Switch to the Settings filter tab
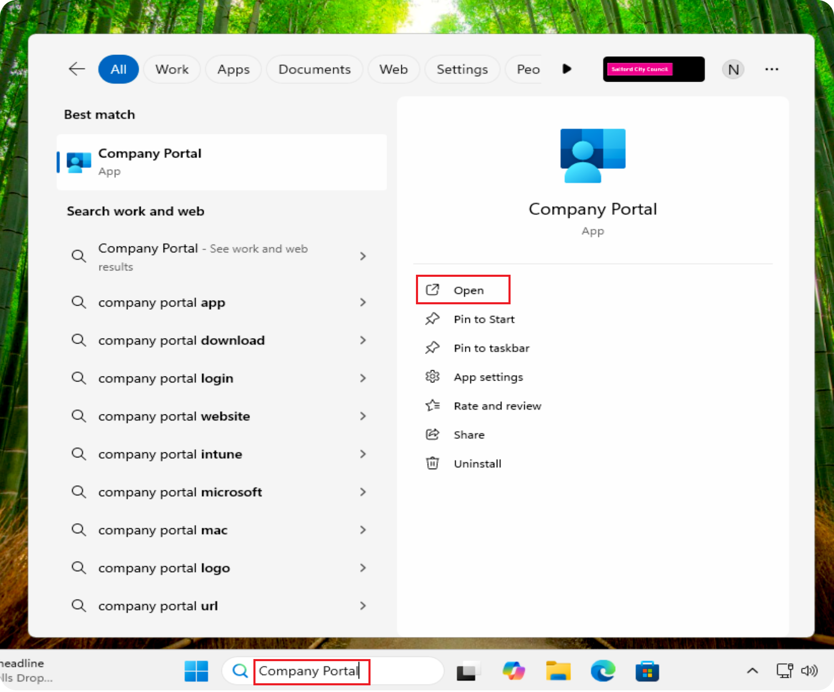 (x=462, y=69)
